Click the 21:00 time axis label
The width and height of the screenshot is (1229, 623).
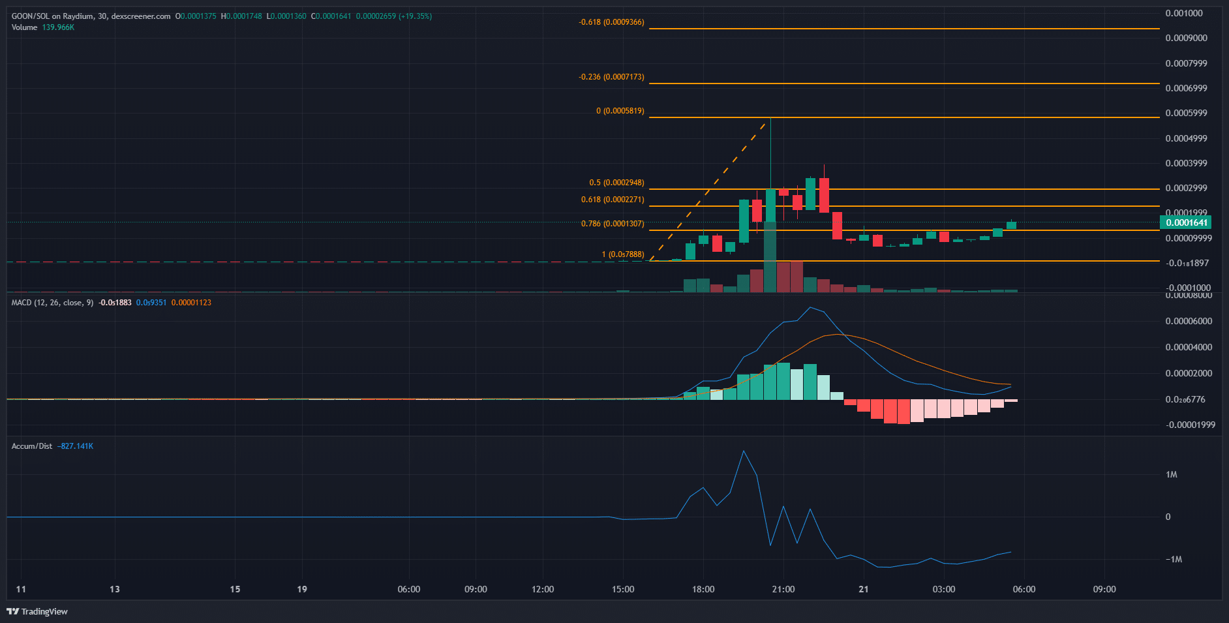783,589
